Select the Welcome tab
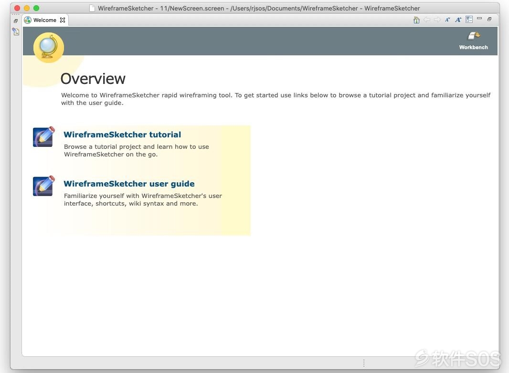This screenshot has height=373, width=509. 45,20
